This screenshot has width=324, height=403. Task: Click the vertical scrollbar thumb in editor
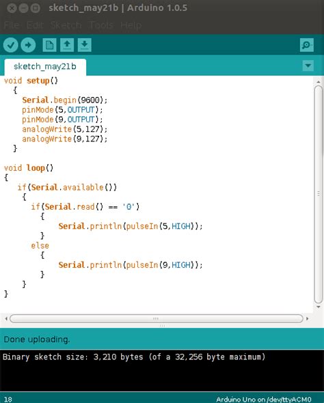click(319, 194)
